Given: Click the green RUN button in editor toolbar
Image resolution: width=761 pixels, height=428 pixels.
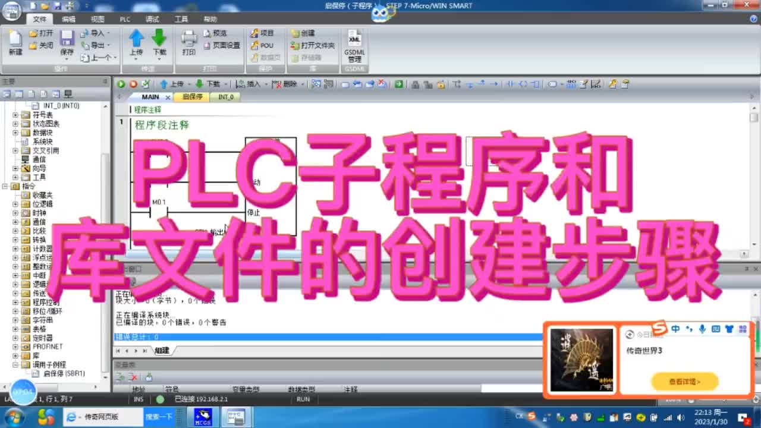Looking at the screenshot, I should (x=121, y=84).
